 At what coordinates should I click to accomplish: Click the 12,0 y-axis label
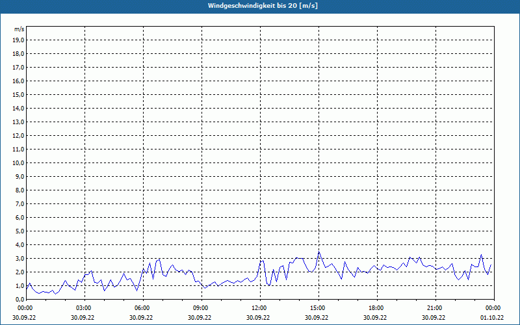19,136
